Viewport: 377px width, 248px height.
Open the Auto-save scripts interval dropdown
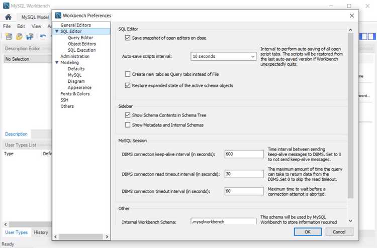click(x=223, y=56)
